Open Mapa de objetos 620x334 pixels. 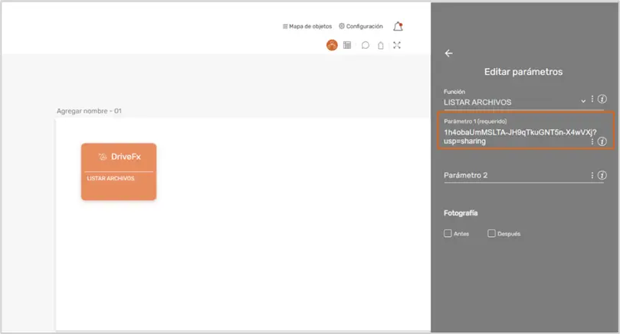[307, 27]
